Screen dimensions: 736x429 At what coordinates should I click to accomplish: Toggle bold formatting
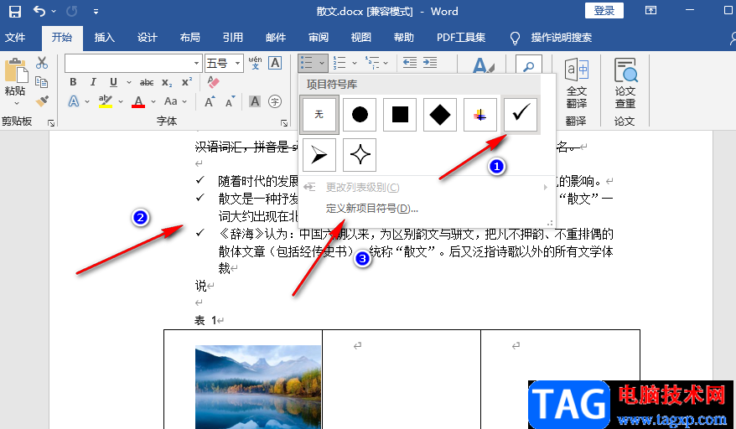coord(73,82)
